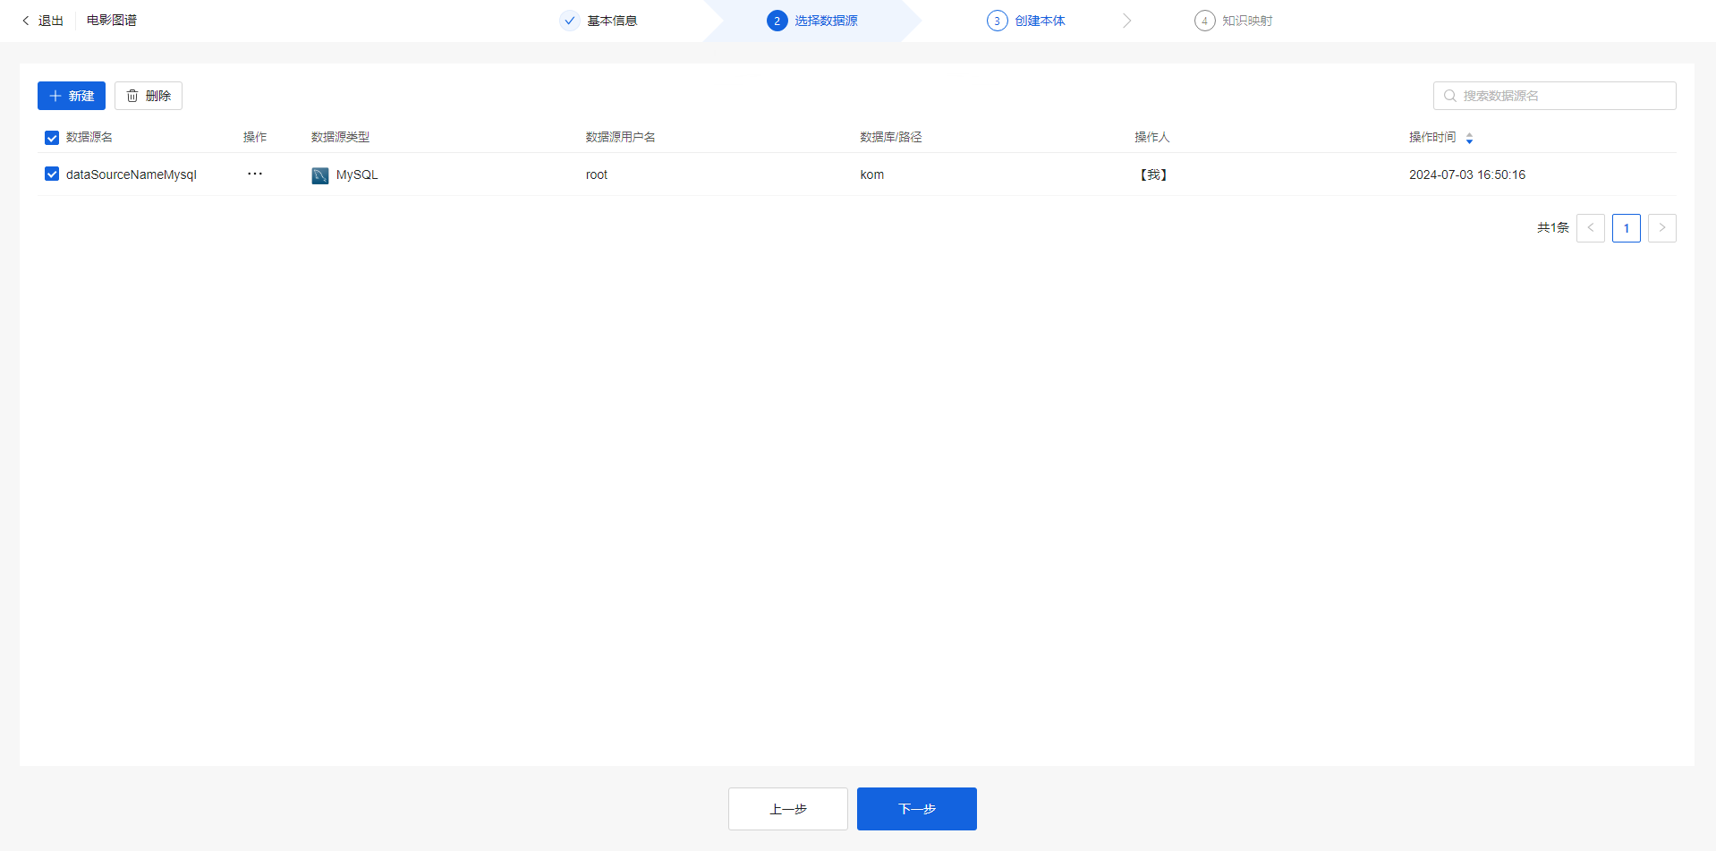Switch to the 选择数据源 step tab
Image resolution: width=1716 pixels, height=851 pixels.
tap(825, 21)
